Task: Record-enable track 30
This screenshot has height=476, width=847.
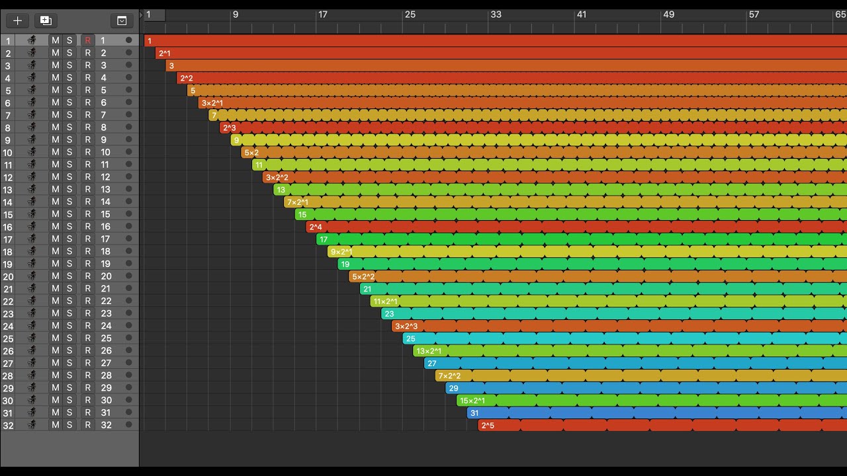Action: pyautogui.click(x=87, y=400)
